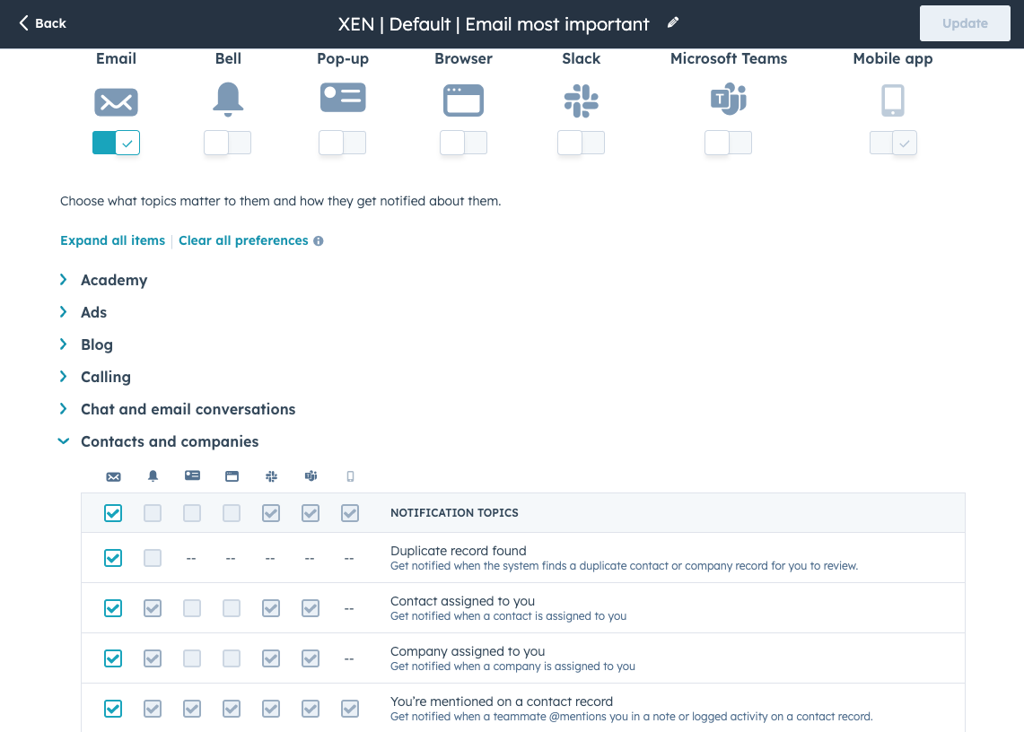1024x732 pixels.
Task: Uncheck email for Duplicate record found
Action: point(113,558)
